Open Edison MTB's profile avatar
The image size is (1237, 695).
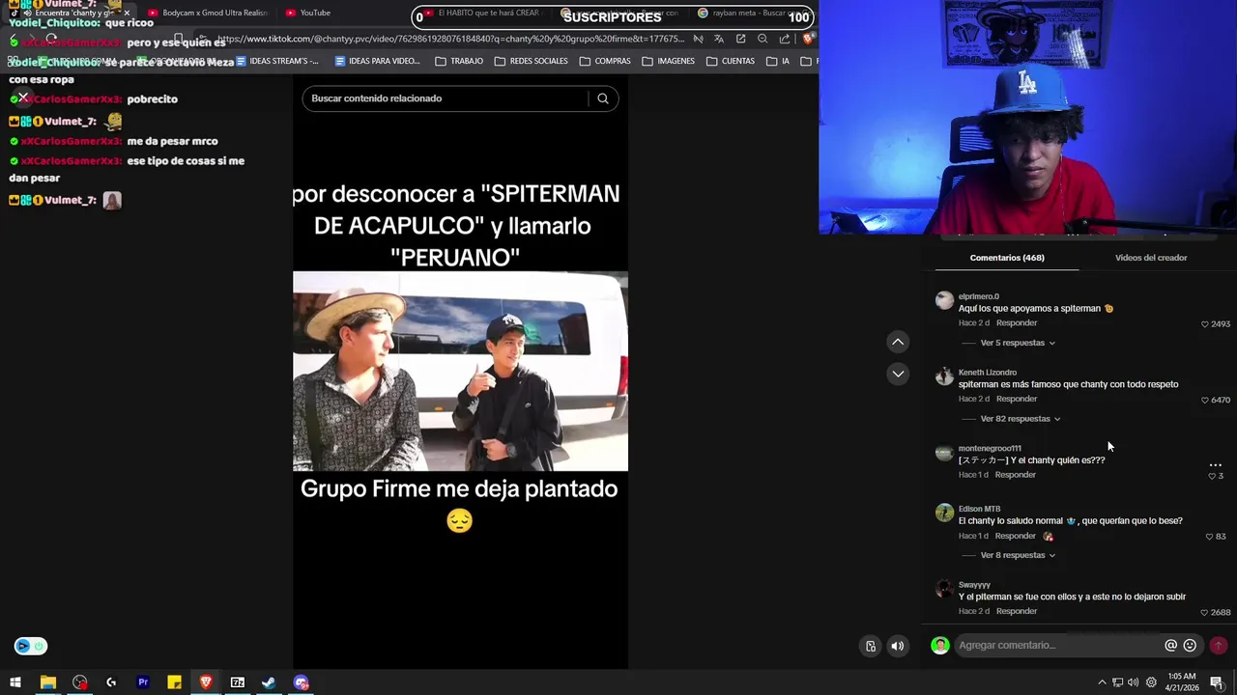[x=944, y=514]
